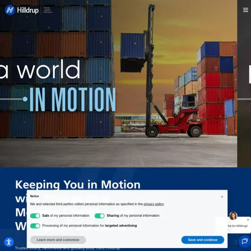Close the privacy Notice dialog with X

pos(222,197)
